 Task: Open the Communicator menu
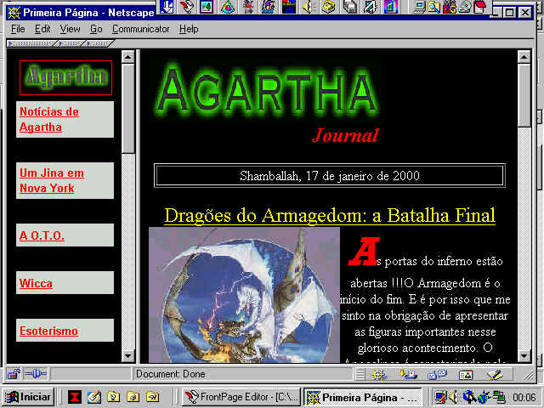coord(140,29)
